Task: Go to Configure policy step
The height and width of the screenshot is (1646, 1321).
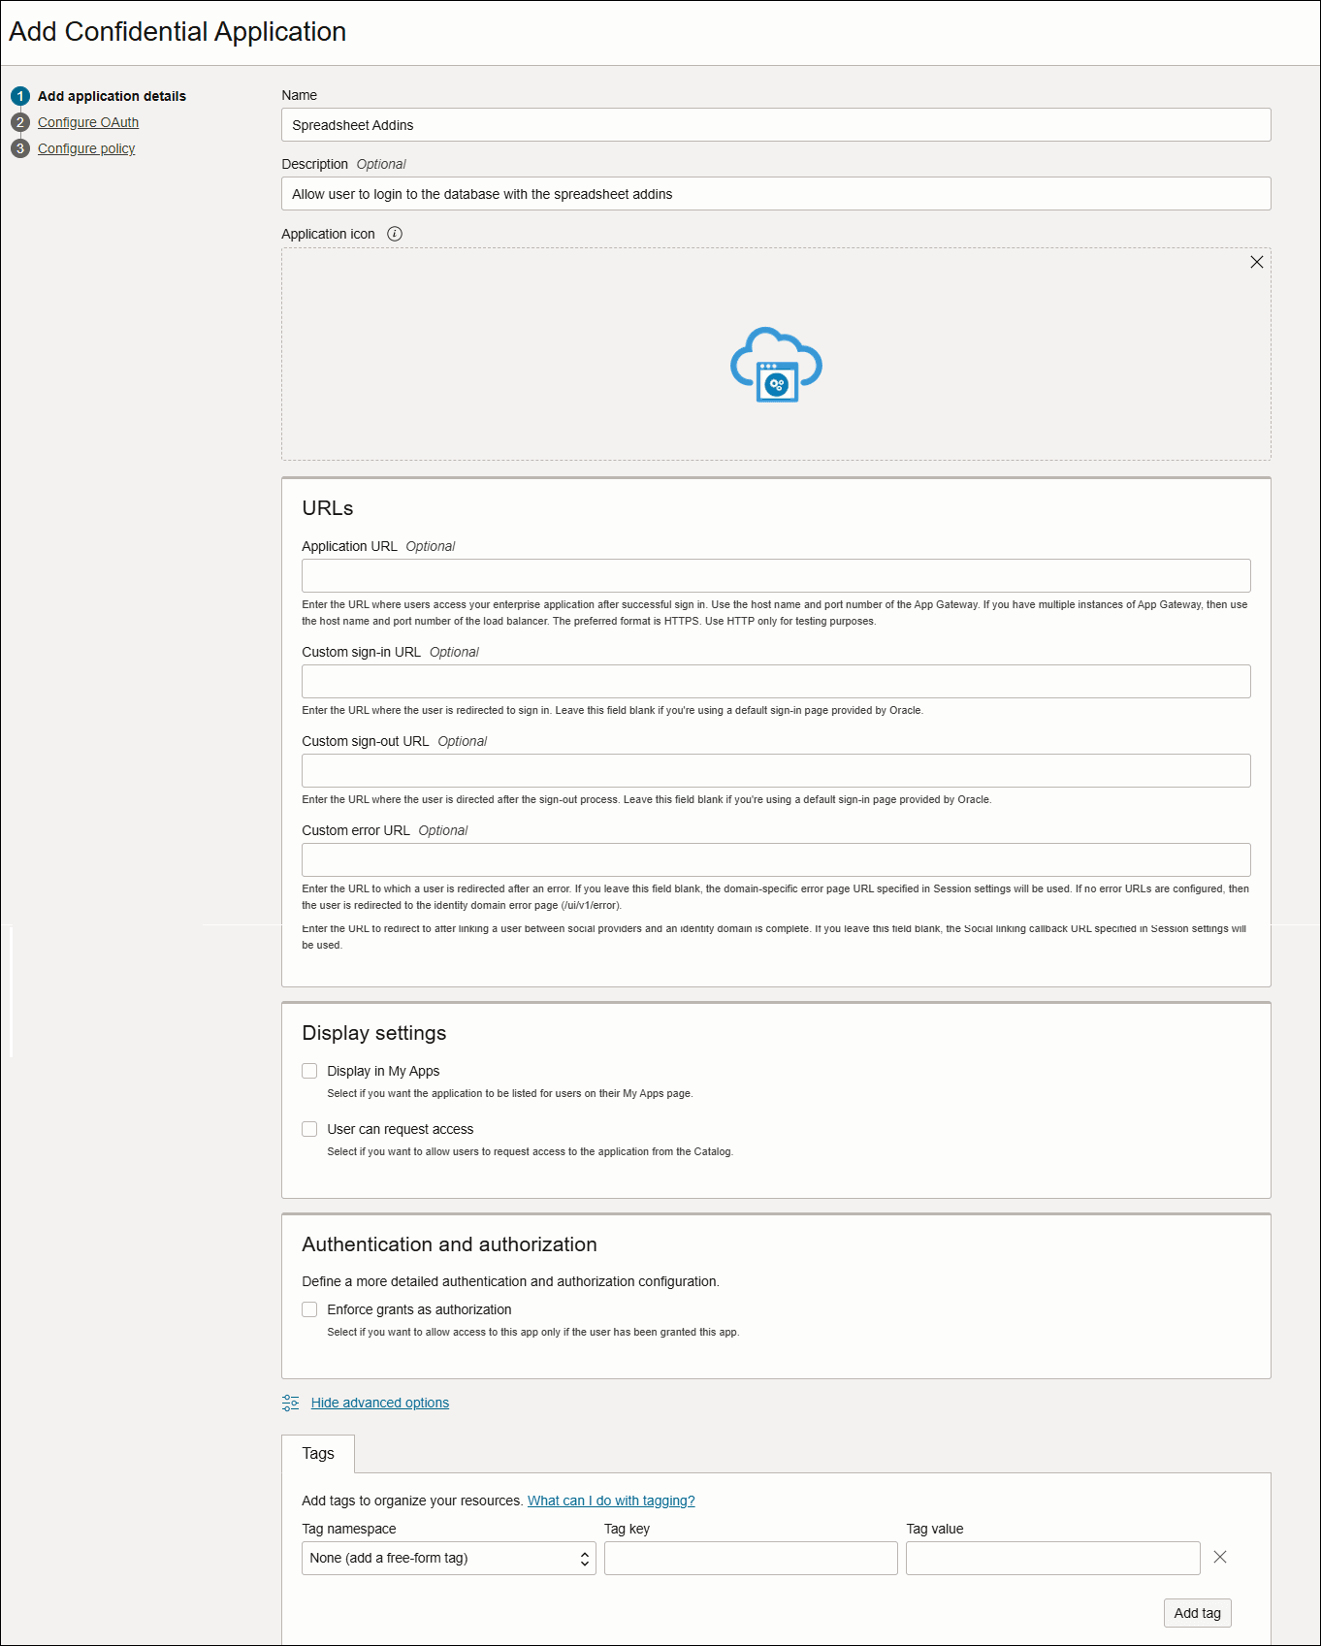Action: coord(86,148)
